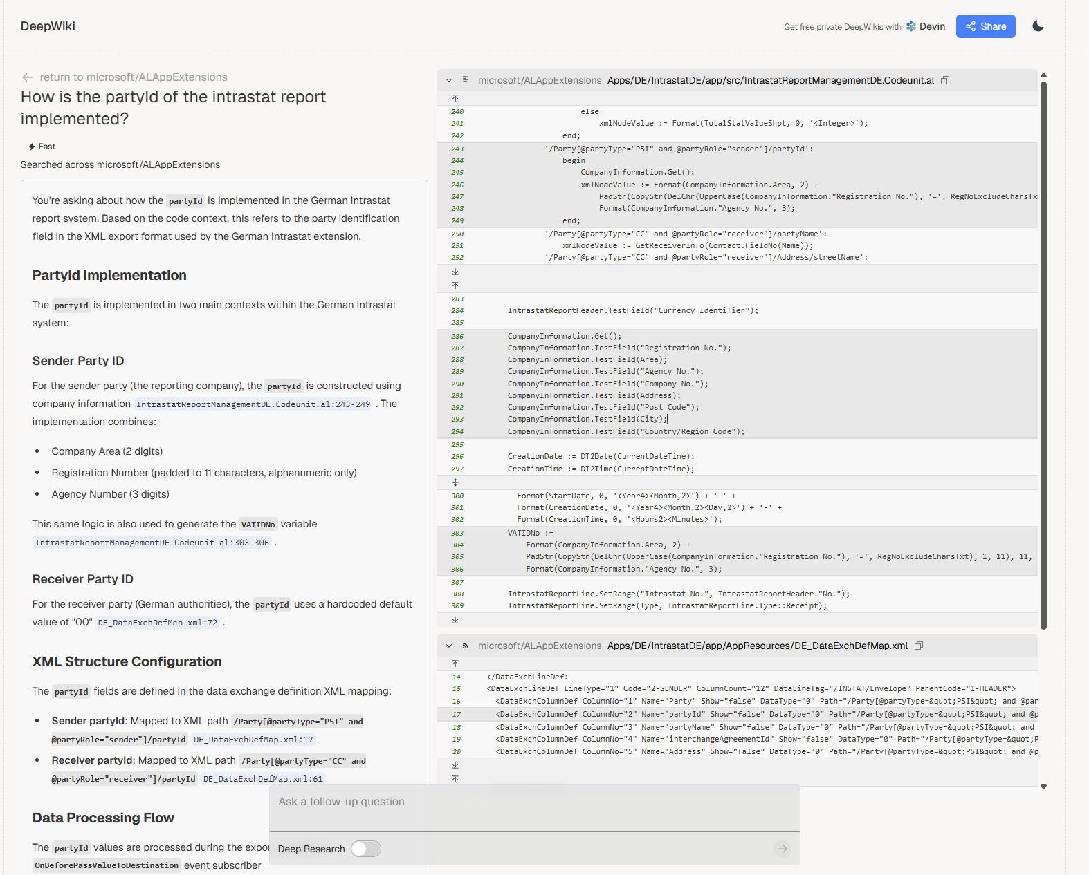Click the scrollbar down arrow of the code pane
Screen dimensions: 1089x875
click(x=1043, y=787)
